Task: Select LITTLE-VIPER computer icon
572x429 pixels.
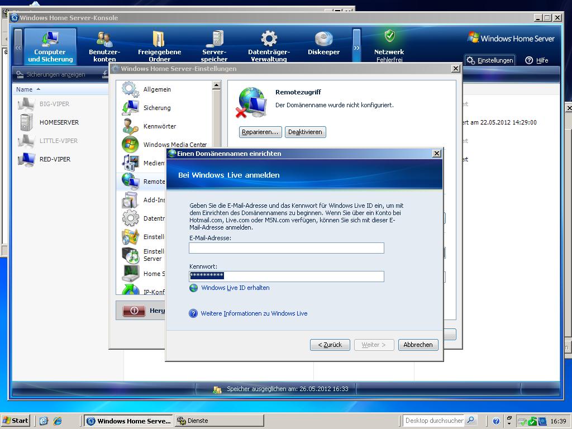Action: pyautogui.click(x=26, y=141)
